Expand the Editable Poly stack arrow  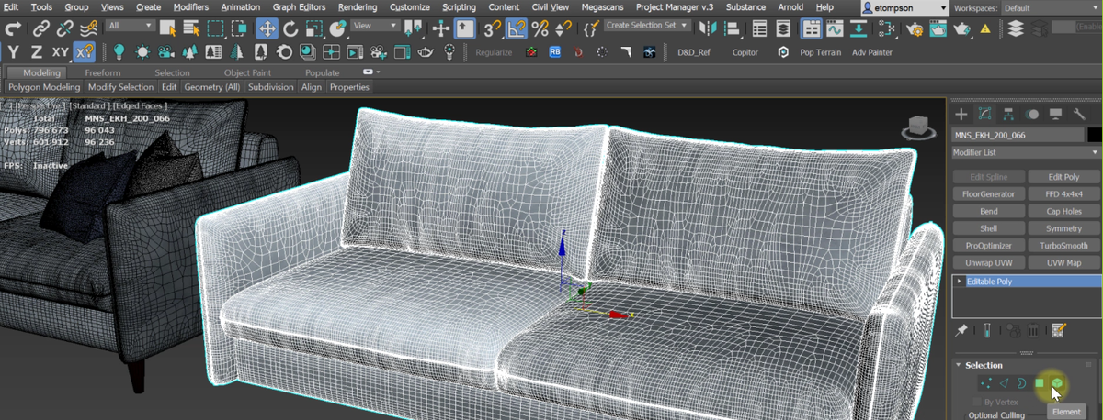960,282
